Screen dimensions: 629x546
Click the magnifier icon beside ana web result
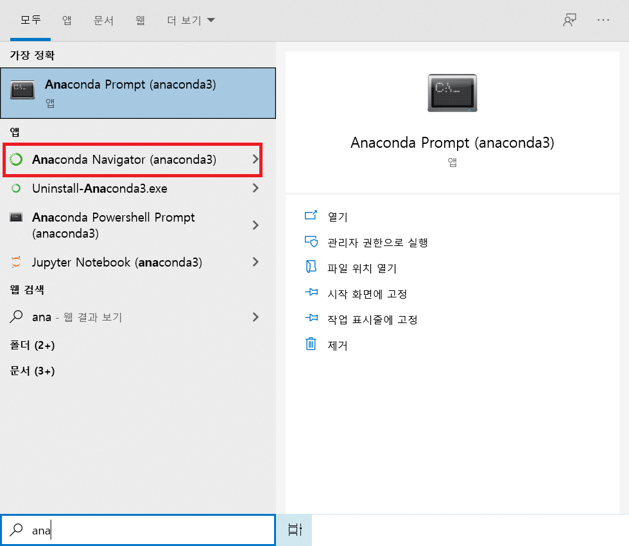click(16, 317)
